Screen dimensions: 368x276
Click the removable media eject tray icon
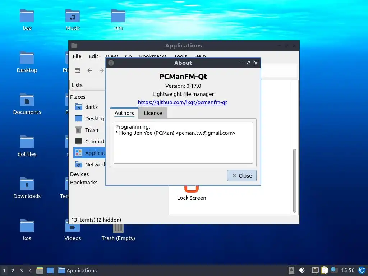click(x=291, y=270)
